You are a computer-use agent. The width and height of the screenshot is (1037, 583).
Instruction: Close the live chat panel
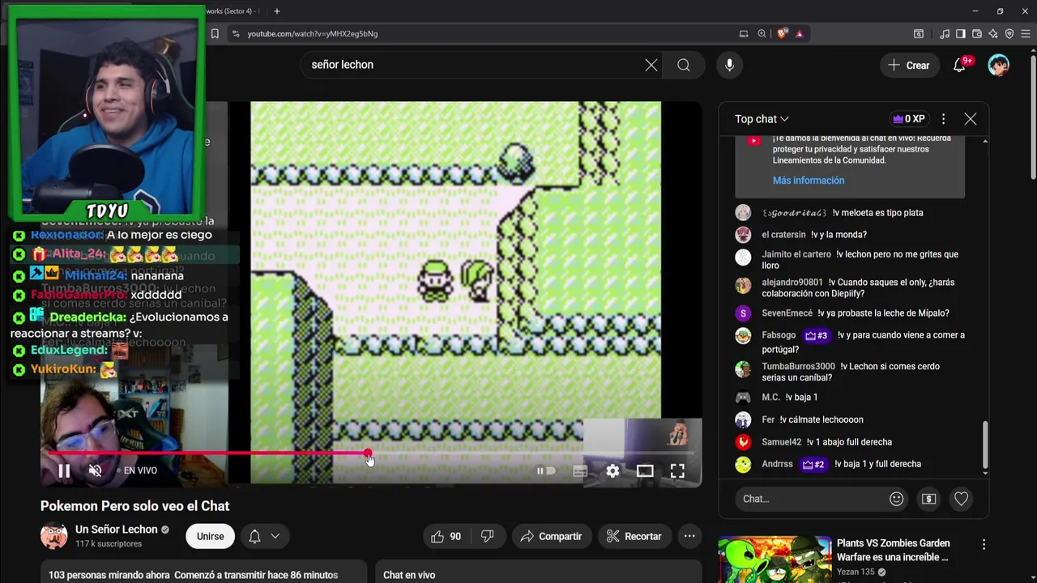(x=971, y=119)
